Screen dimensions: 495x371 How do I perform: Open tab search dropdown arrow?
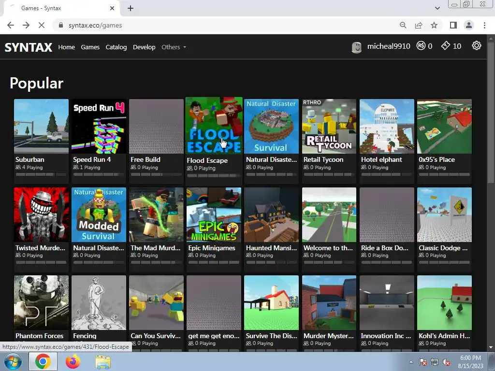(x=437, y=8)
